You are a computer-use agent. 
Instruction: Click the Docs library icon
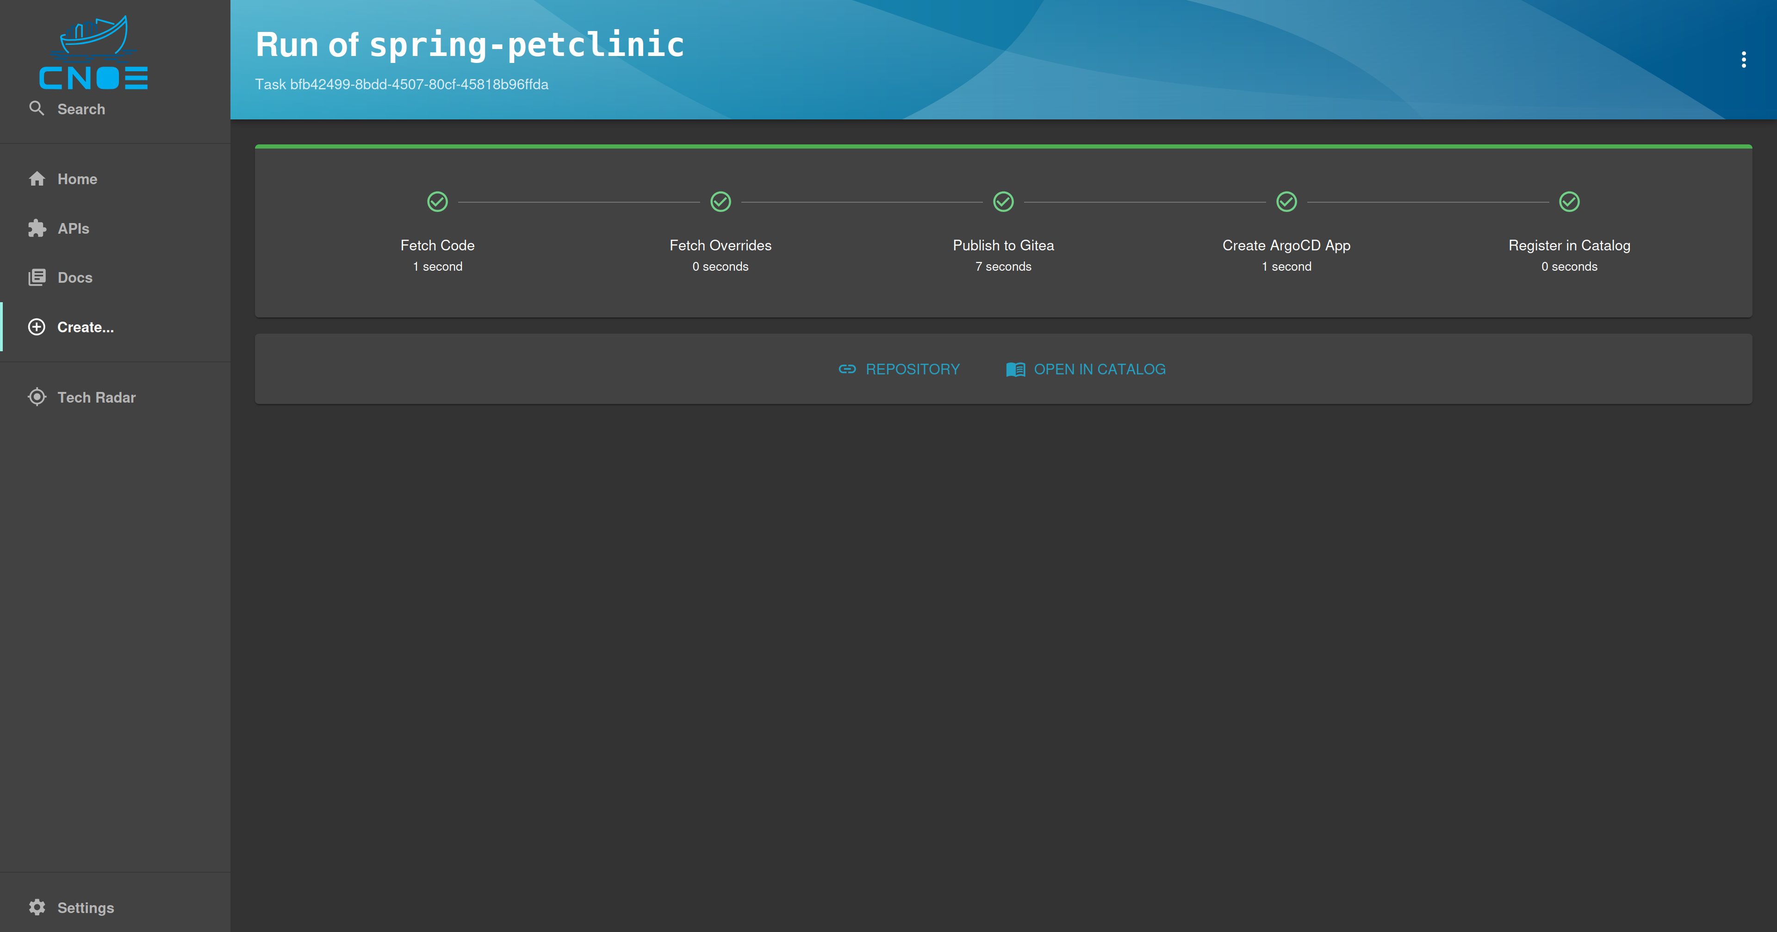tap(37, 277)
